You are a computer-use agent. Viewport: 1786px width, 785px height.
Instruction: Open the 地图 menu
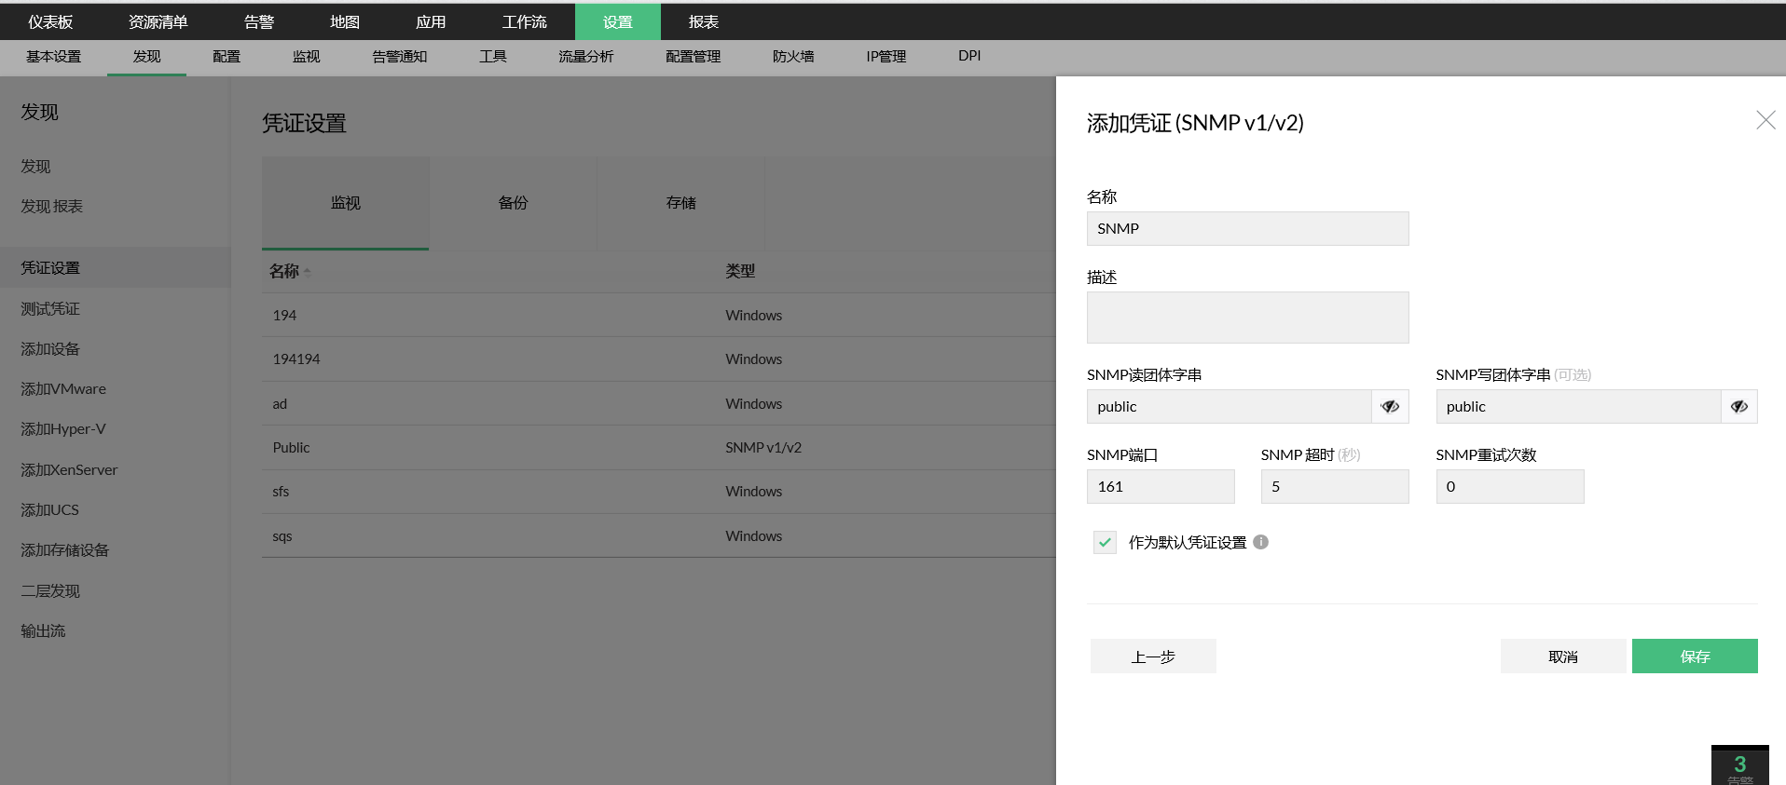(345, 21)
